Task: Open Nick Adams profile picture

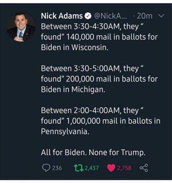Action: pyautogui.click(x=21, y=27)
